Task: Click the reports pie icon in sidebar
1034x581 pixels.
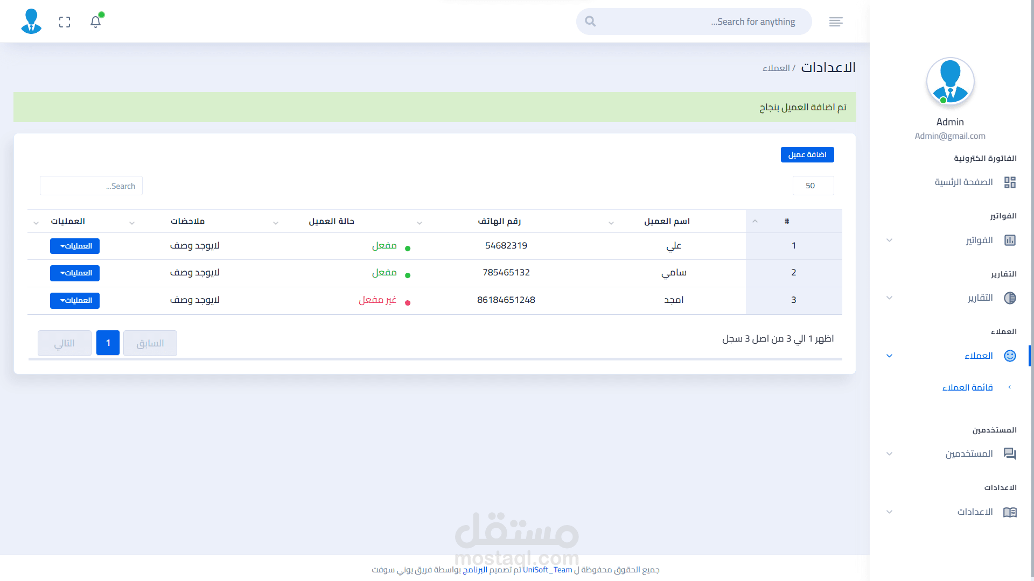Action: click(1010, 298)
